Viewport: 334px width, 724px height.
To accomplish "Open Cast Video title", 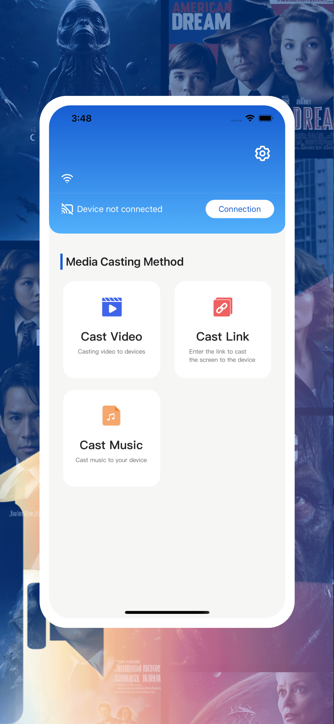I will 111,336.
